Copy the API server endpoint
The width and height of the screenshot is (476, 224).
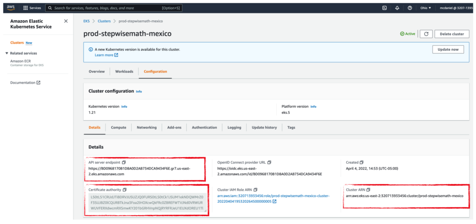(123, 163)
